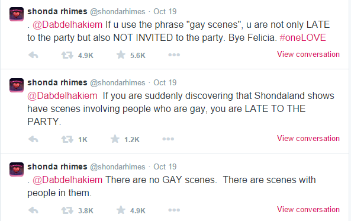Click shonda rhimes avatar on first tweet
The width and height of the screenshot is (351, 221).
pos(17,14)
